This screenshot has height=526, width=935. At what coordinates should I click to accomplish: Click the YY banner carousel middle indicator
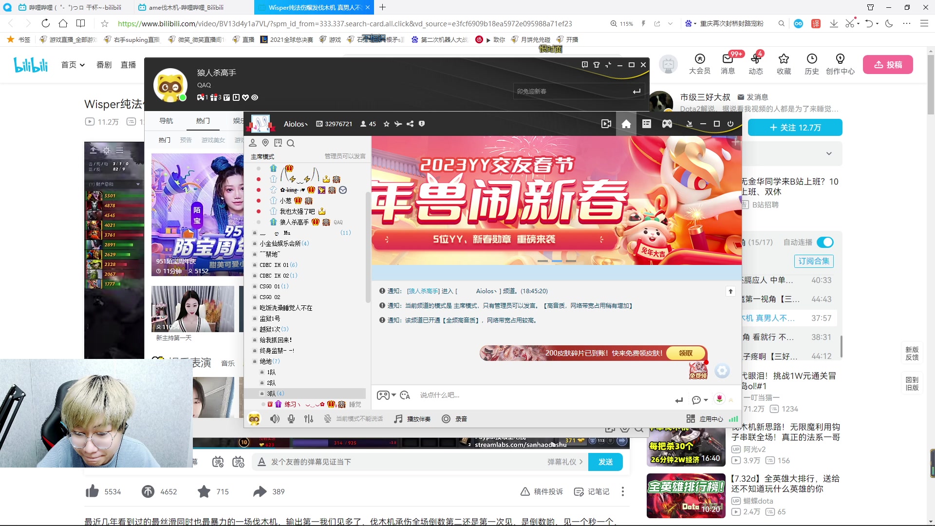pyautogui.click(x=557, y=261)
